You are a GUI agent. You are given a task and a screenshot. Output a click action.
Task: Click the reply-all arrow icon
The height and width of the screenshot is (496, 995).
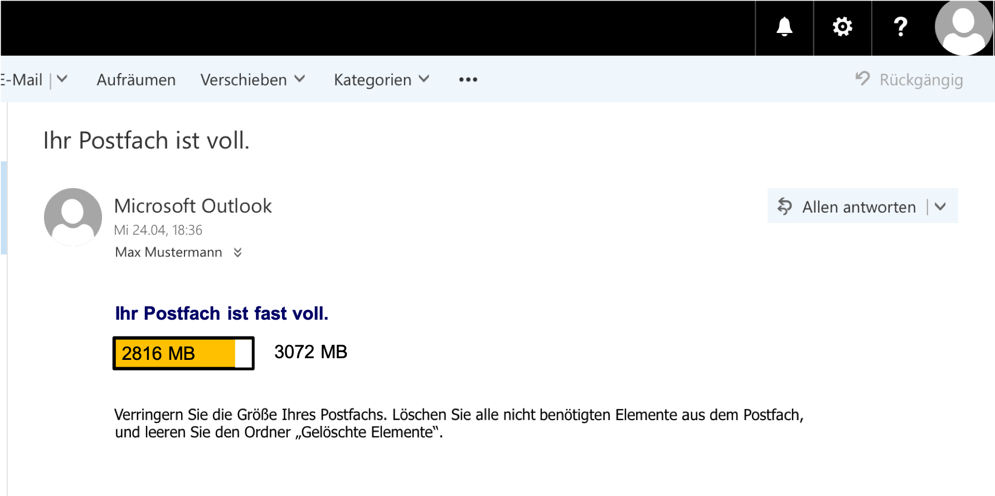click(785, 206)
